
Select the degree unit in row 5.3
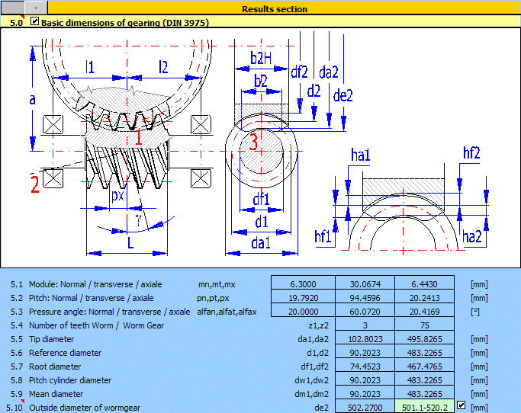pyautogui.click(x=475, y=312)
